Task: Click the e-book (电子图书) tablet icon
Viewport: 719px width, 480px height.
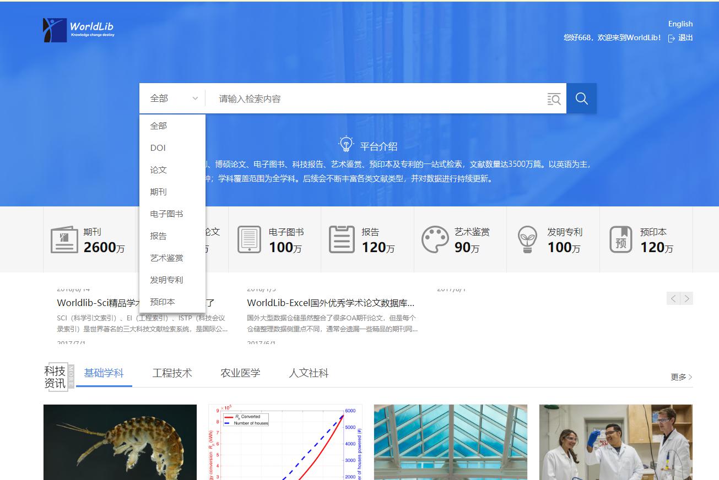Action: 249,239
